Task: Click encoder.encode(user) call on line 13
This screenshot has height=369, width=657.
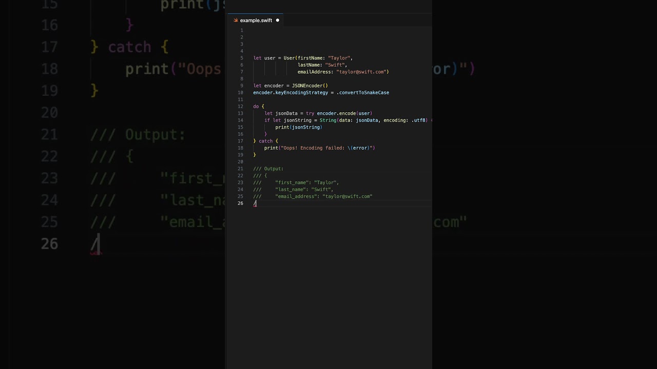Action: tap(344, 113)
